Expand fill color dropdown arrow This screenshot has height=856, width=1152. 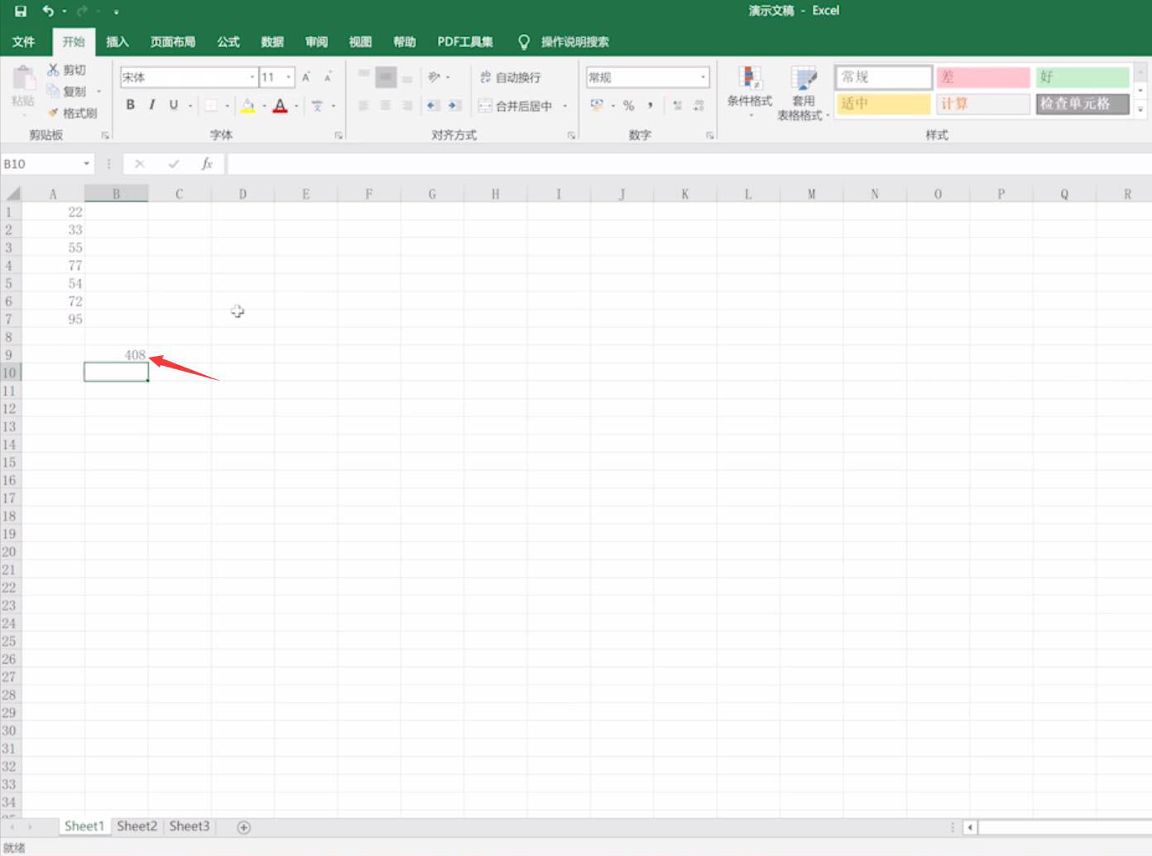(x=264, y=106)
